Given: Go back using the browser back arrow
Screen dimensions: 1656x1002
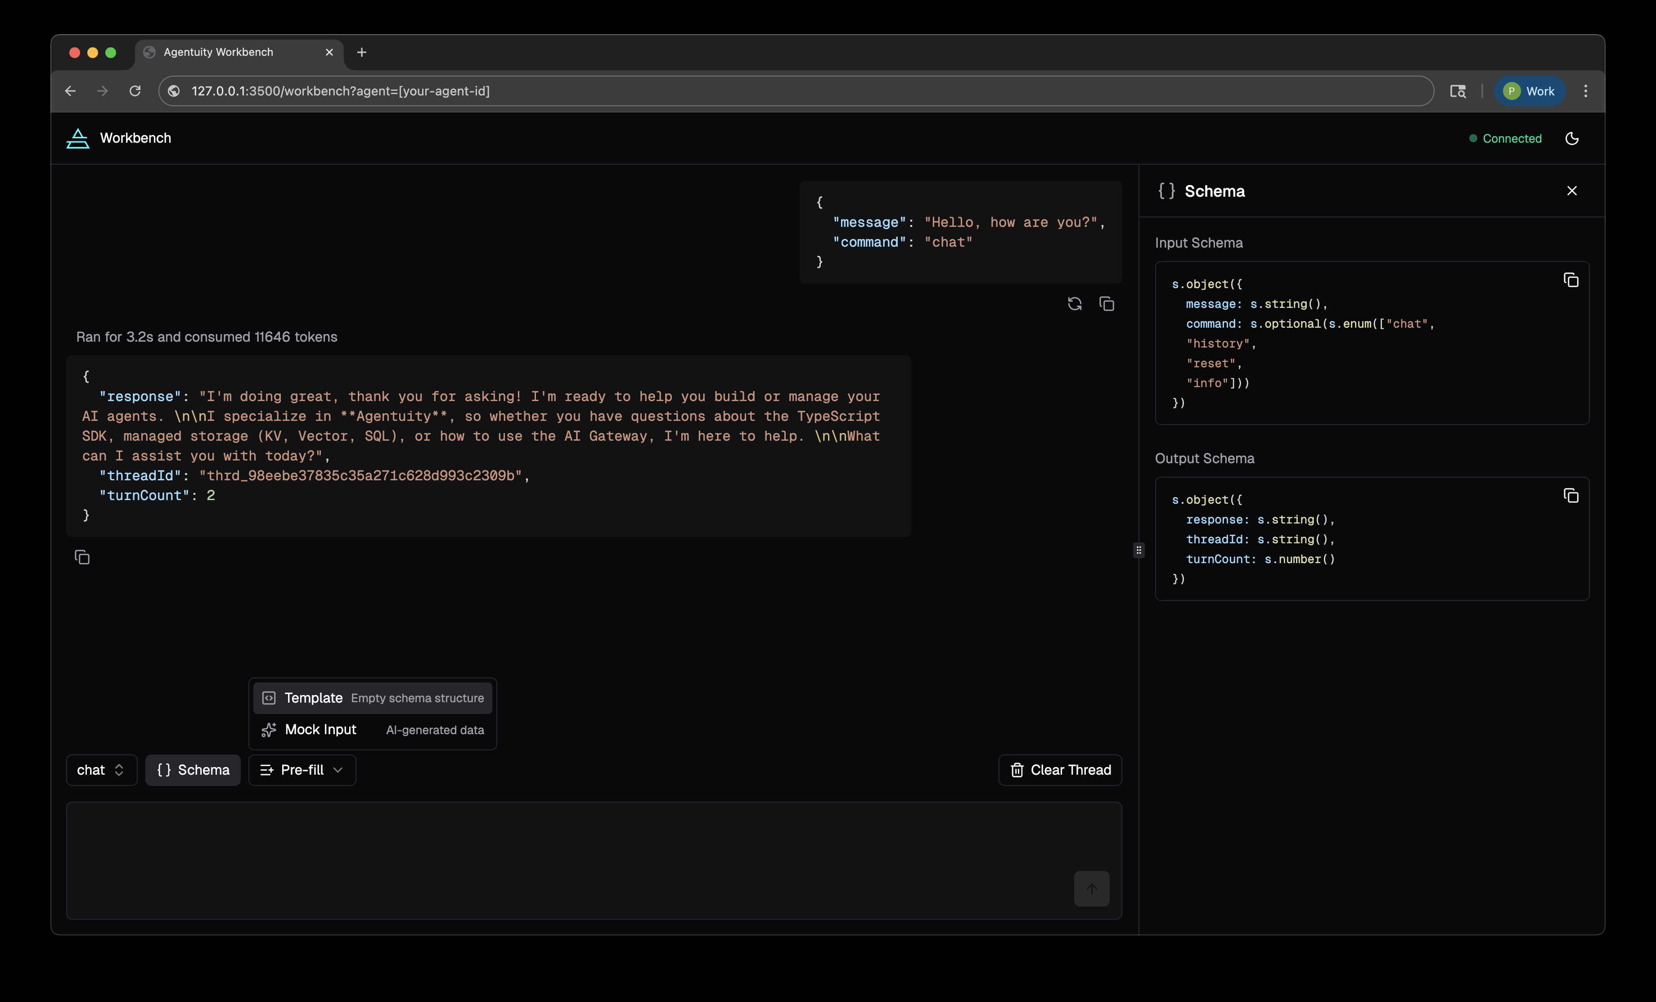Looking at the screenshot, I should pos(71,91).
